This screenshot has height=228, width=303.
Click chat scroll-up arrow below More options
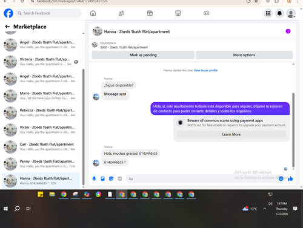point(293,64)
